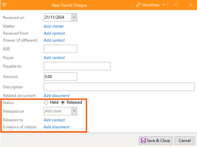Add document for Related document
The image size is (197, 147).
click(56, 96)
